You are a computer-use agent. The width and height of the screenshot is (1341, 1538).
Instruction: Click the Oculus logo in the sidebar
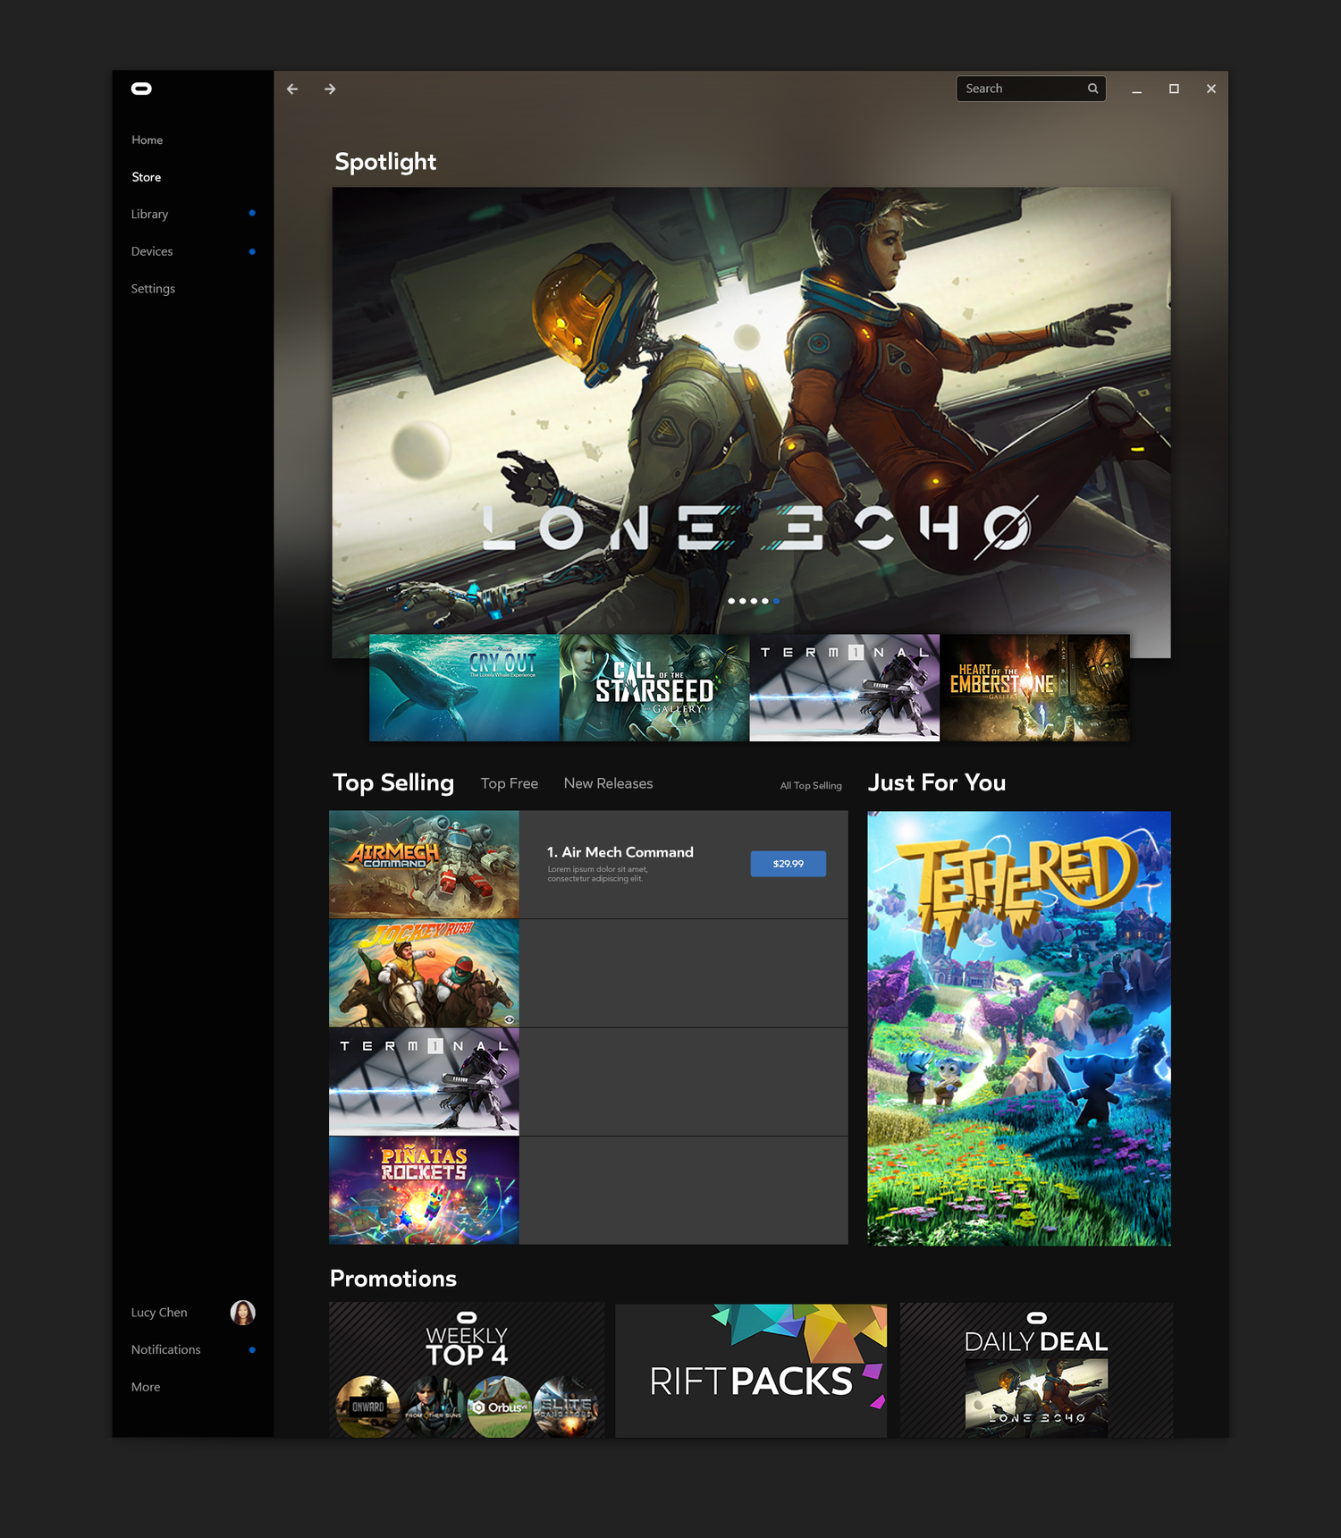pyautogui.click(x=141, y=89)
